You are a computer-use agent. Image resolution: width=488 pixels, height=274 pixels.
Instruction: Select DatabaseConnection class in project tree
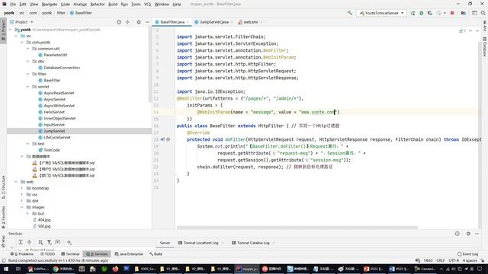pos(62,68)
